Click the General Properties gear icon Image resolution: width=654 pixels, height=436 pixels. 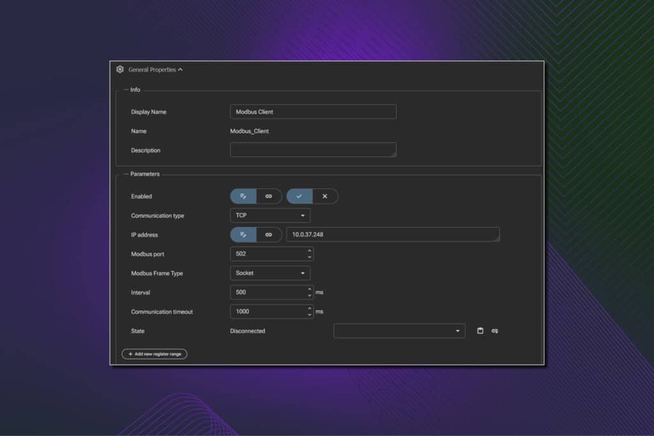pyautogui.click(x=120, y=69)
